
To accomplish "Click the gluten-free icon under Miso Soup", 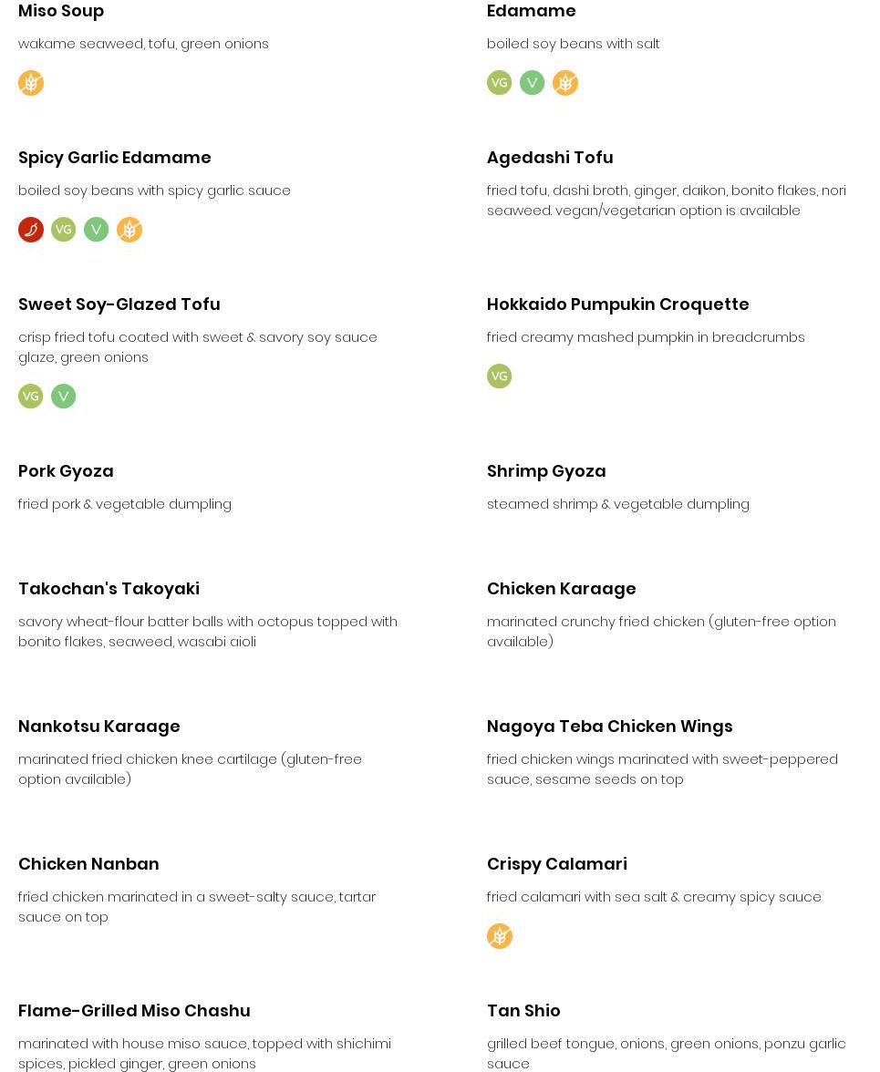I will click(x=31, y=83).
